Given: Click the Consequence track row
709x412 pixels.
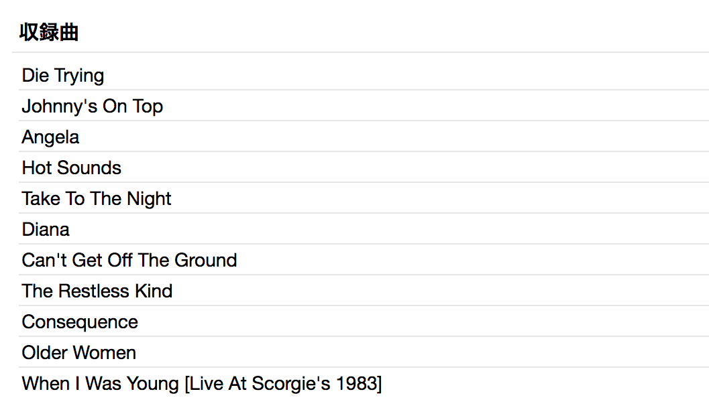Looking at the screenshot, I should click(80, 322).
